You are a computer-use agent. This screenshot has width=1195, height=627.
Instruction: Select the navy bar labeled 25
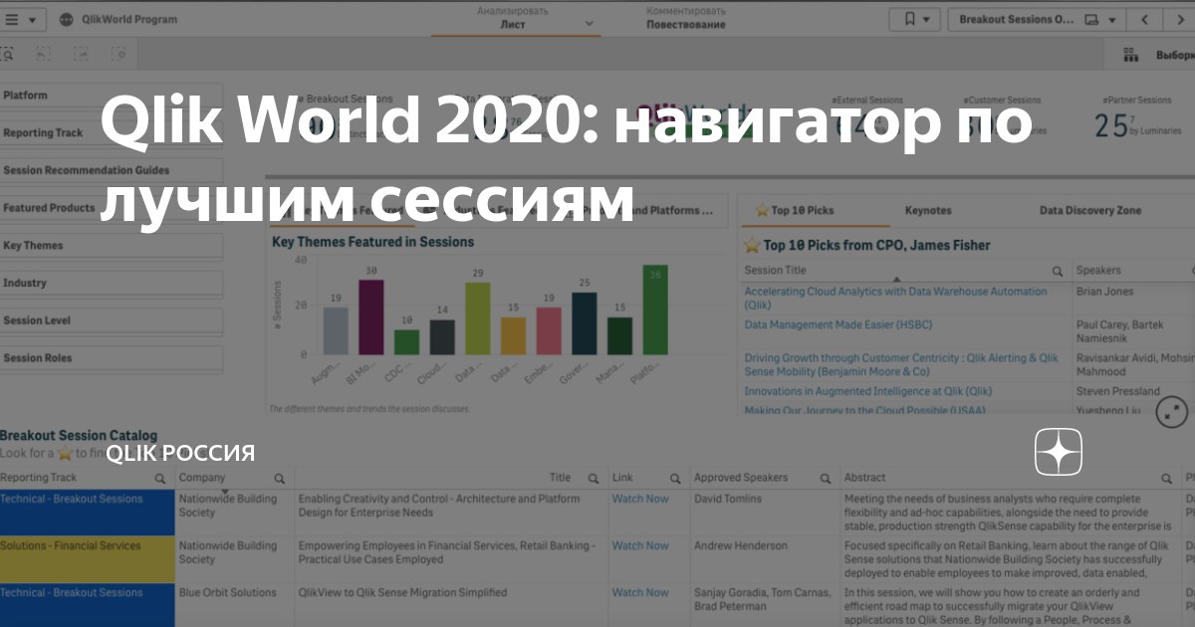585,323
